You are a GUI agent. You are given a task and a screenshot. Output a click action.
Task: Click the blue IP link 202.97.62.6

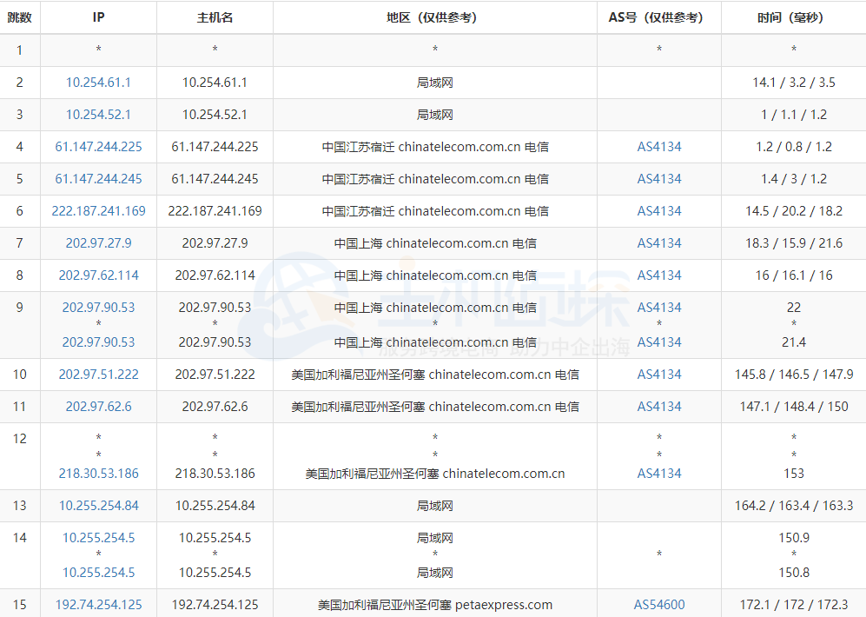98,407
